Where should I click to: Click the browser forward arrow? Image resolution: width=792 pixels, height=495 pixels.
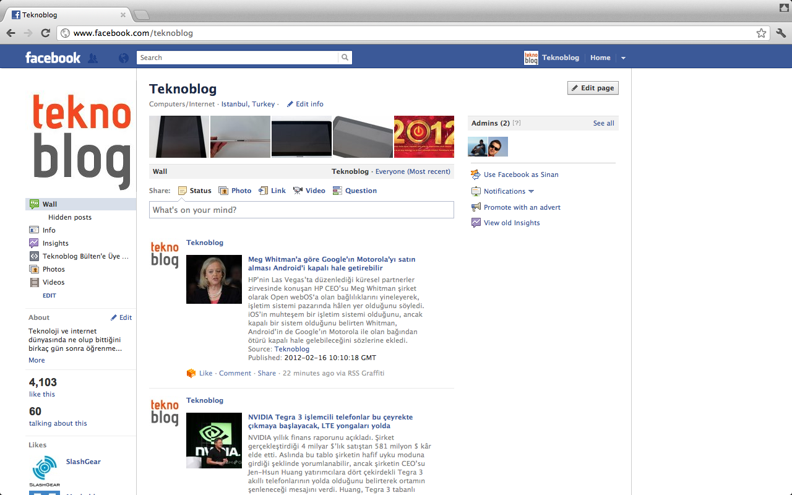coord(28,33)
